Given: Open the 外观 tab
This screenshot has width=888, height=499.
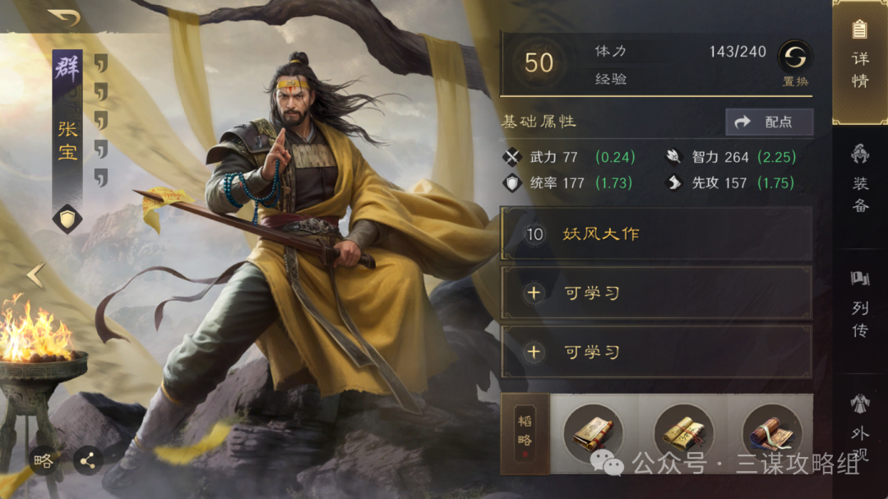Looking at the screenshot, I should [x=860, y=427].
